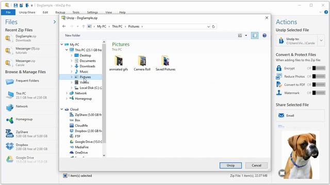
Task: Toggle the Convert to PDF switch
Action: [x=319, y=84]
